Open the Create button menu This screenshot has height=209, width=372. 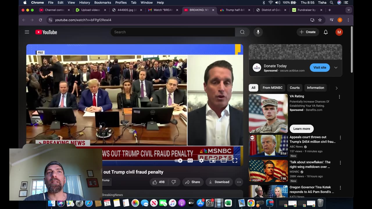click(308, 32)
